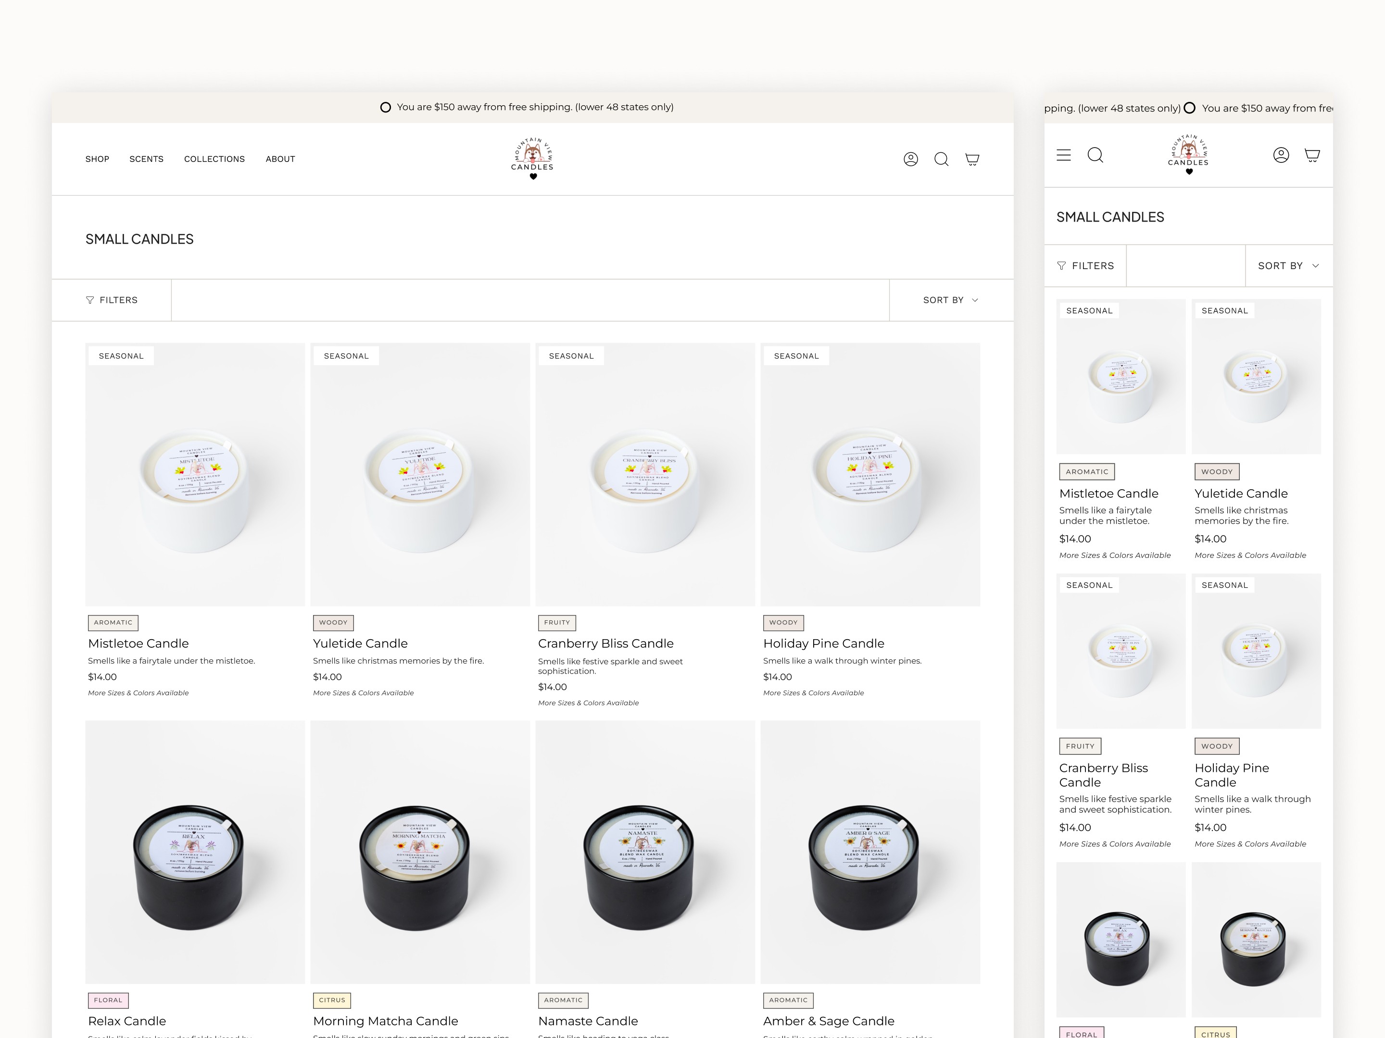
Task: Tap cart icon in mobile header
Action: tap(1312, 155)
